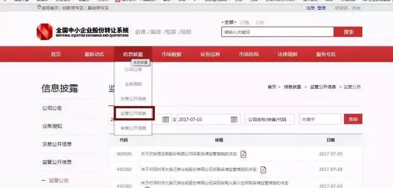
Task: Choose 监管公开信息 in the 信息披露 dropdown
Action: pos(133,113)
